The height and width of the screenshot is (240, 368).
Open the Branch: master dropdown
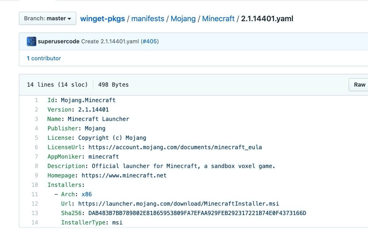[47, 18]
